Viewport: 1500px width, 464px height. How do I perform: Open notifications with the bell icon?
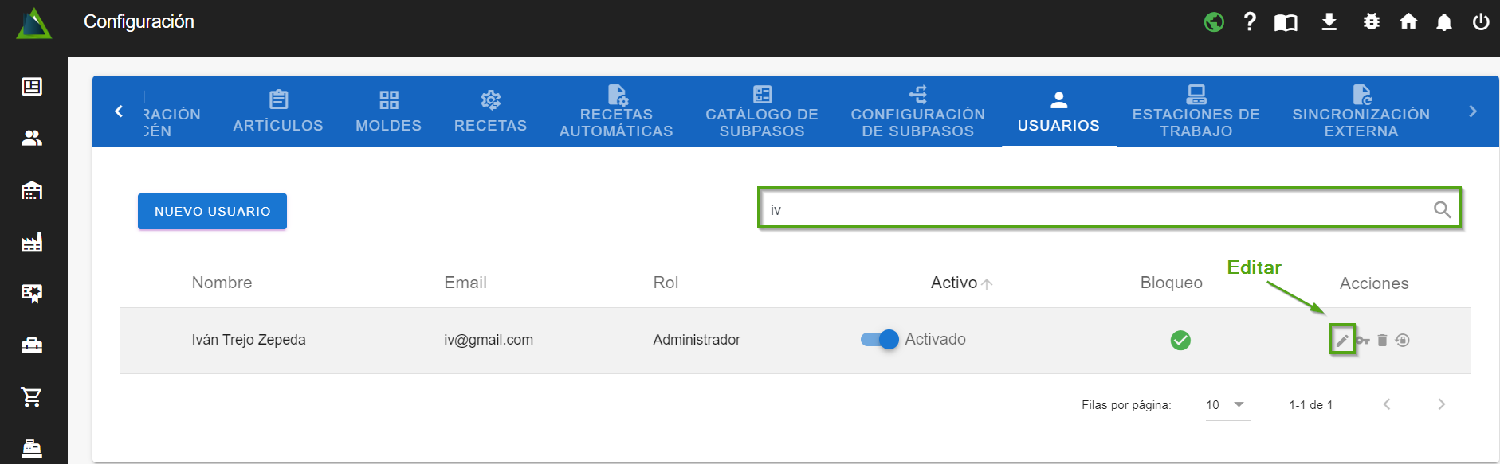1443,21
